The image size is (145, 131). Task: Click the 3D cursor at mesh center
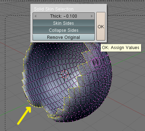65,74
